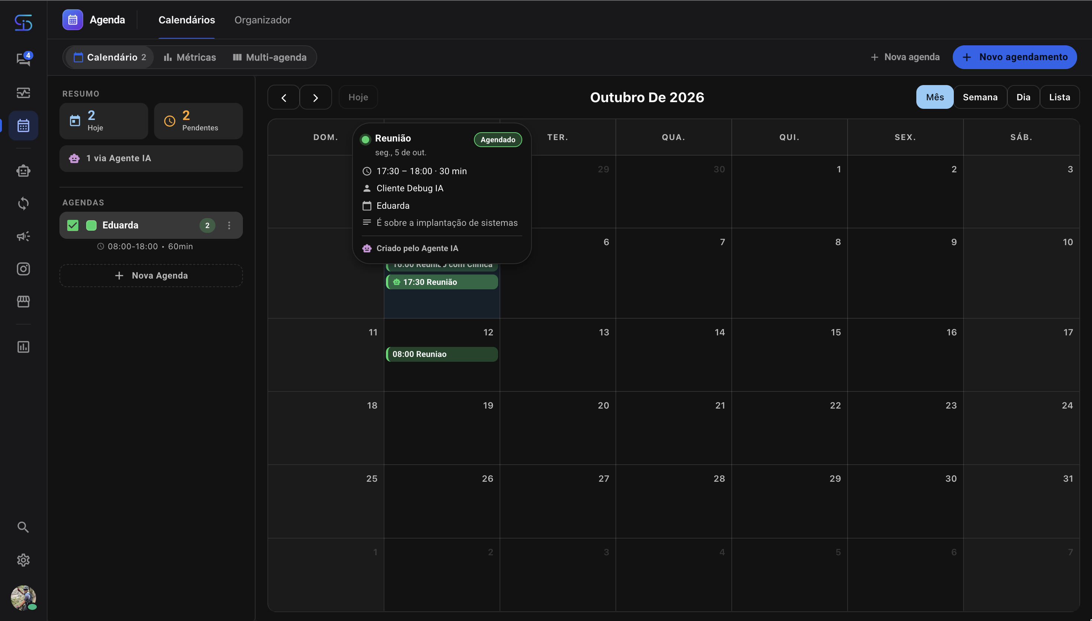
Task: Click the Agendado status badge
Action: pyautogui.click(x=498, y=140)
